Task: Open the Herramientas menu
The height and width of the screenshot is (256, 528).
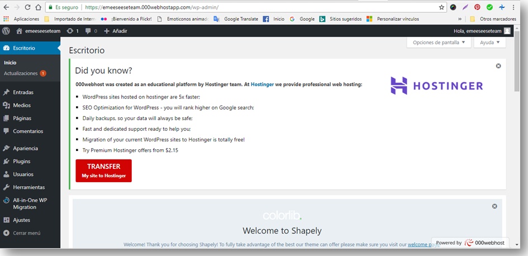Action: (30, 187)
